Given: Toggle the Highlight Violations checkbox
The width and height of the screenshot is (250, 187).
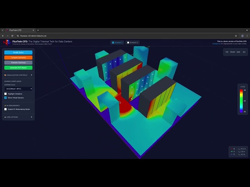Looking at the screenshot, I should pos(5,94).
